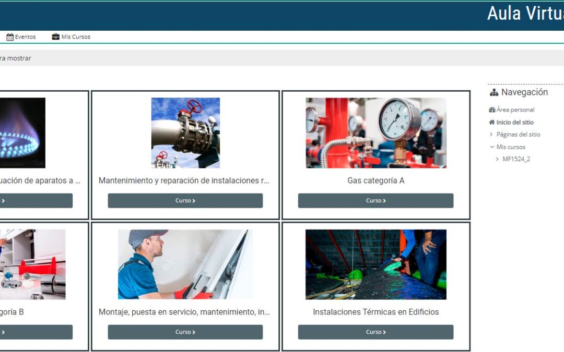Click title 'Montaje, puesta en servicio, mantenimiento, in...'
Image resolution: width=564 pixels, height=352 pixels.
pos(184,312)
